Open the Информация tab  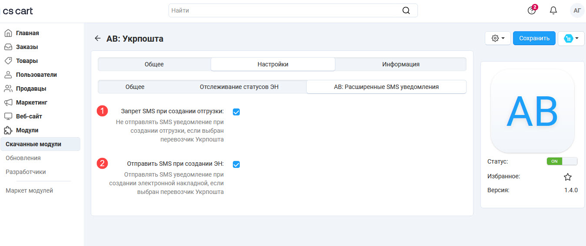(401, 64)
